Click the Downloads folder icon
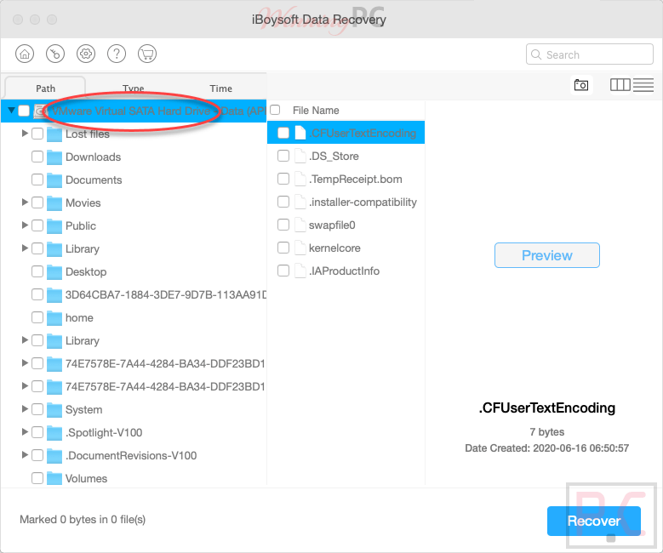The height and width of the screenshot is (553, 663). point(54,157)
